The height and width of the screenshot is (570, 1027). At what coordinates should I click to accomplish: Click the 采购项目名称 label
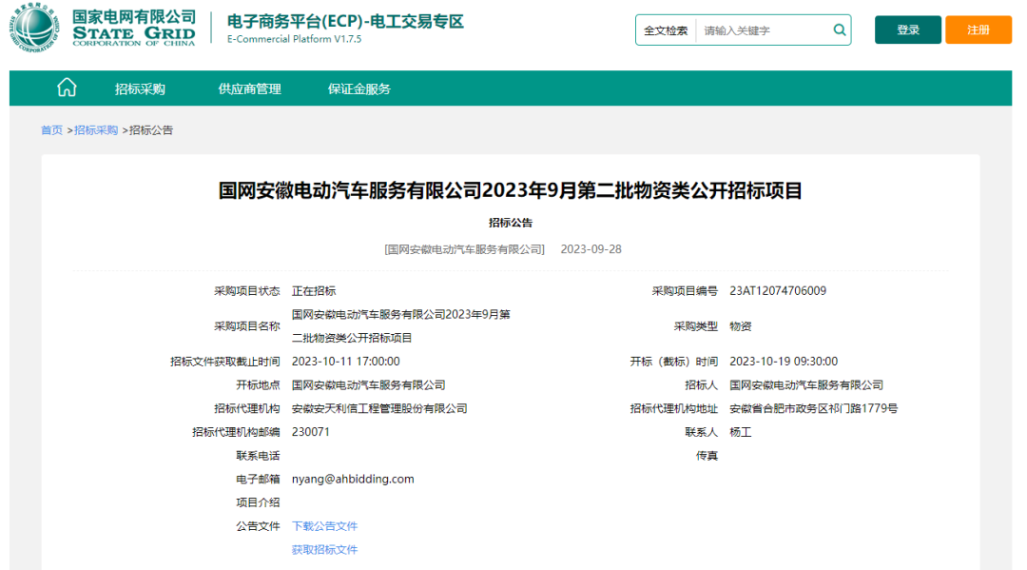tap(247, 326)
